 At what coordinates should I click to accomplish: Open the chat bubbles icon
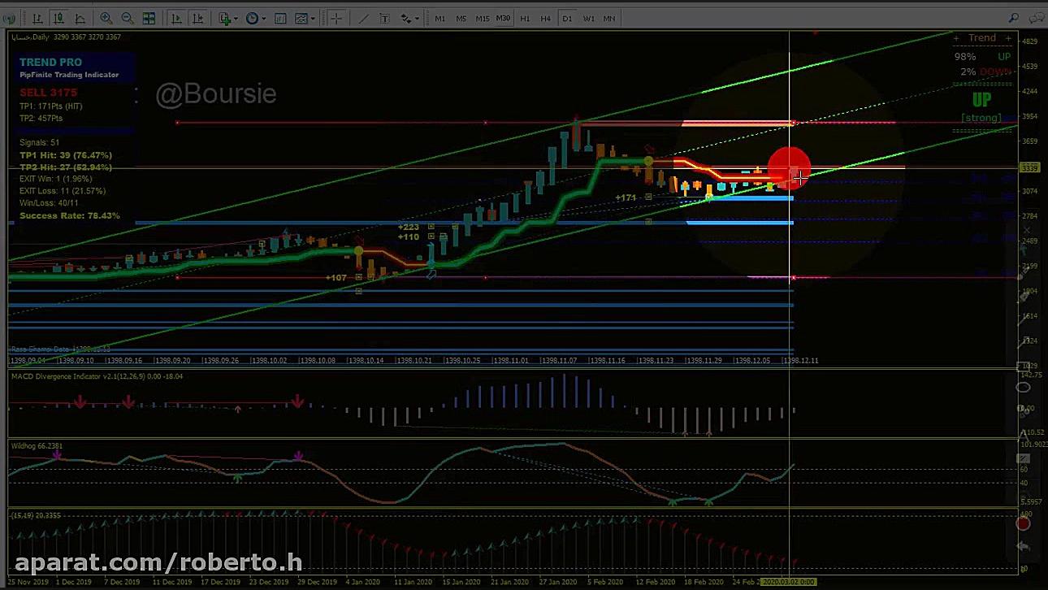[1035, 18]
